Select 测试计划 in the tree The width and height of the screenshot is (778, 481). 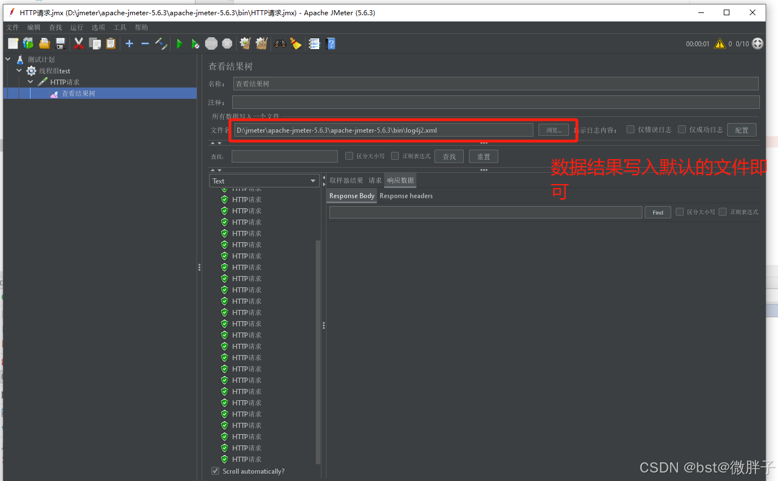(x=41, y=59)
